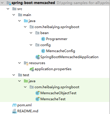
Task: Collapse the spring-boot-memcached project root
Action: pos(2,3)
